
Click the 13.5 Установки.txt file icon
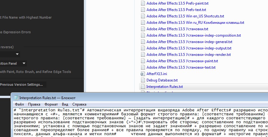click(x=143, y=29)
